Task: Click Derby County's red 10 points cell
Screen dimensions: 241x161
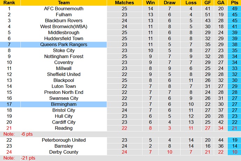Action: point(234,152)
